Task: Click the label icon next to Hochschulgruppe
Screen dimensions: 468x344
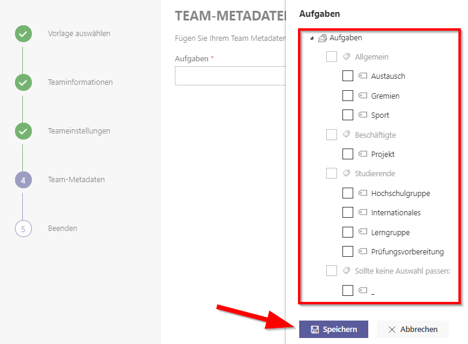Action: point(363,193)
